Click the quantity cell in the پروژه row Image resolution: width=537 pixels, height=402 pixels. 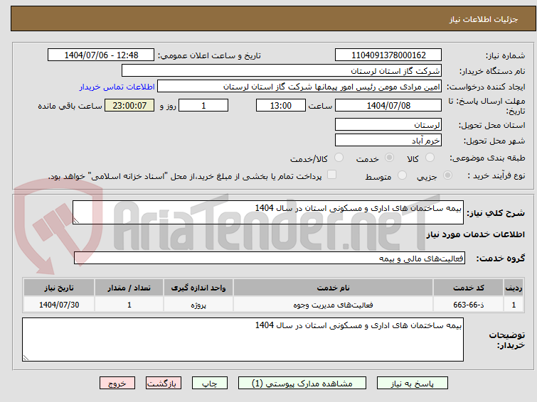(x=129, y=305)
